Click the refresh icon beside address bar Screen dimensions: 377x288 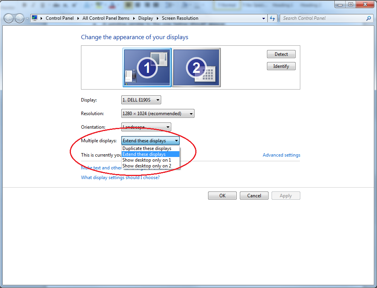point(272,18)
